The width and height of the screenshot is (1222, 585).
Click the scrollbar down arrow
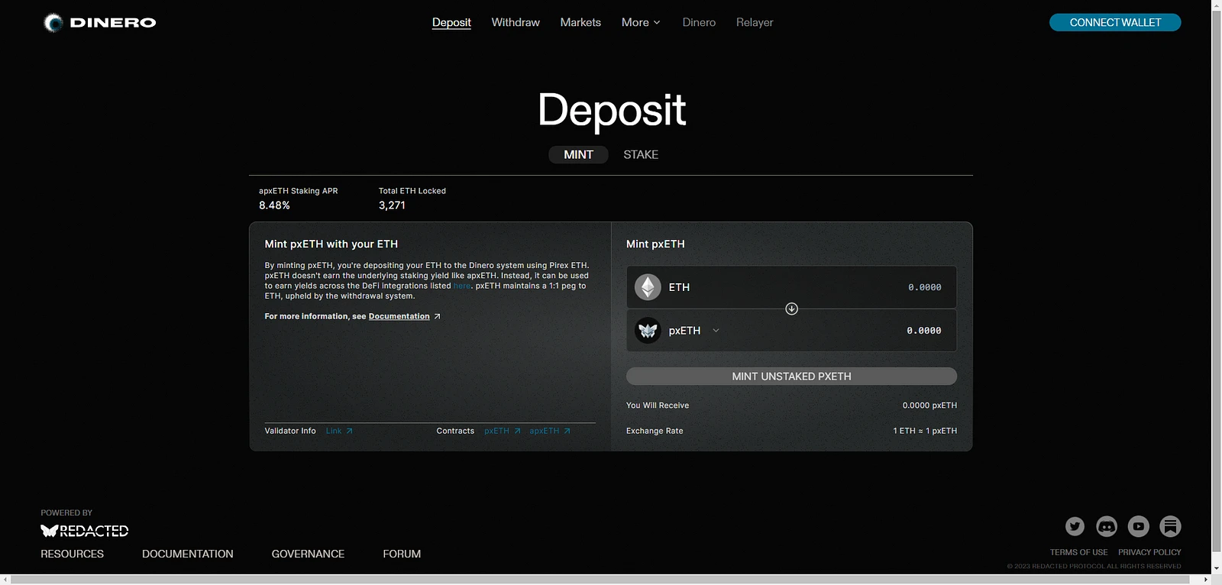click(x=1216, y=569)
